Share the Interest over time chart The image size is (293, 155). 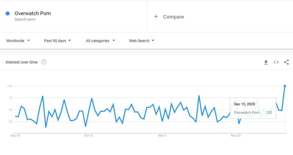point(286,62)
